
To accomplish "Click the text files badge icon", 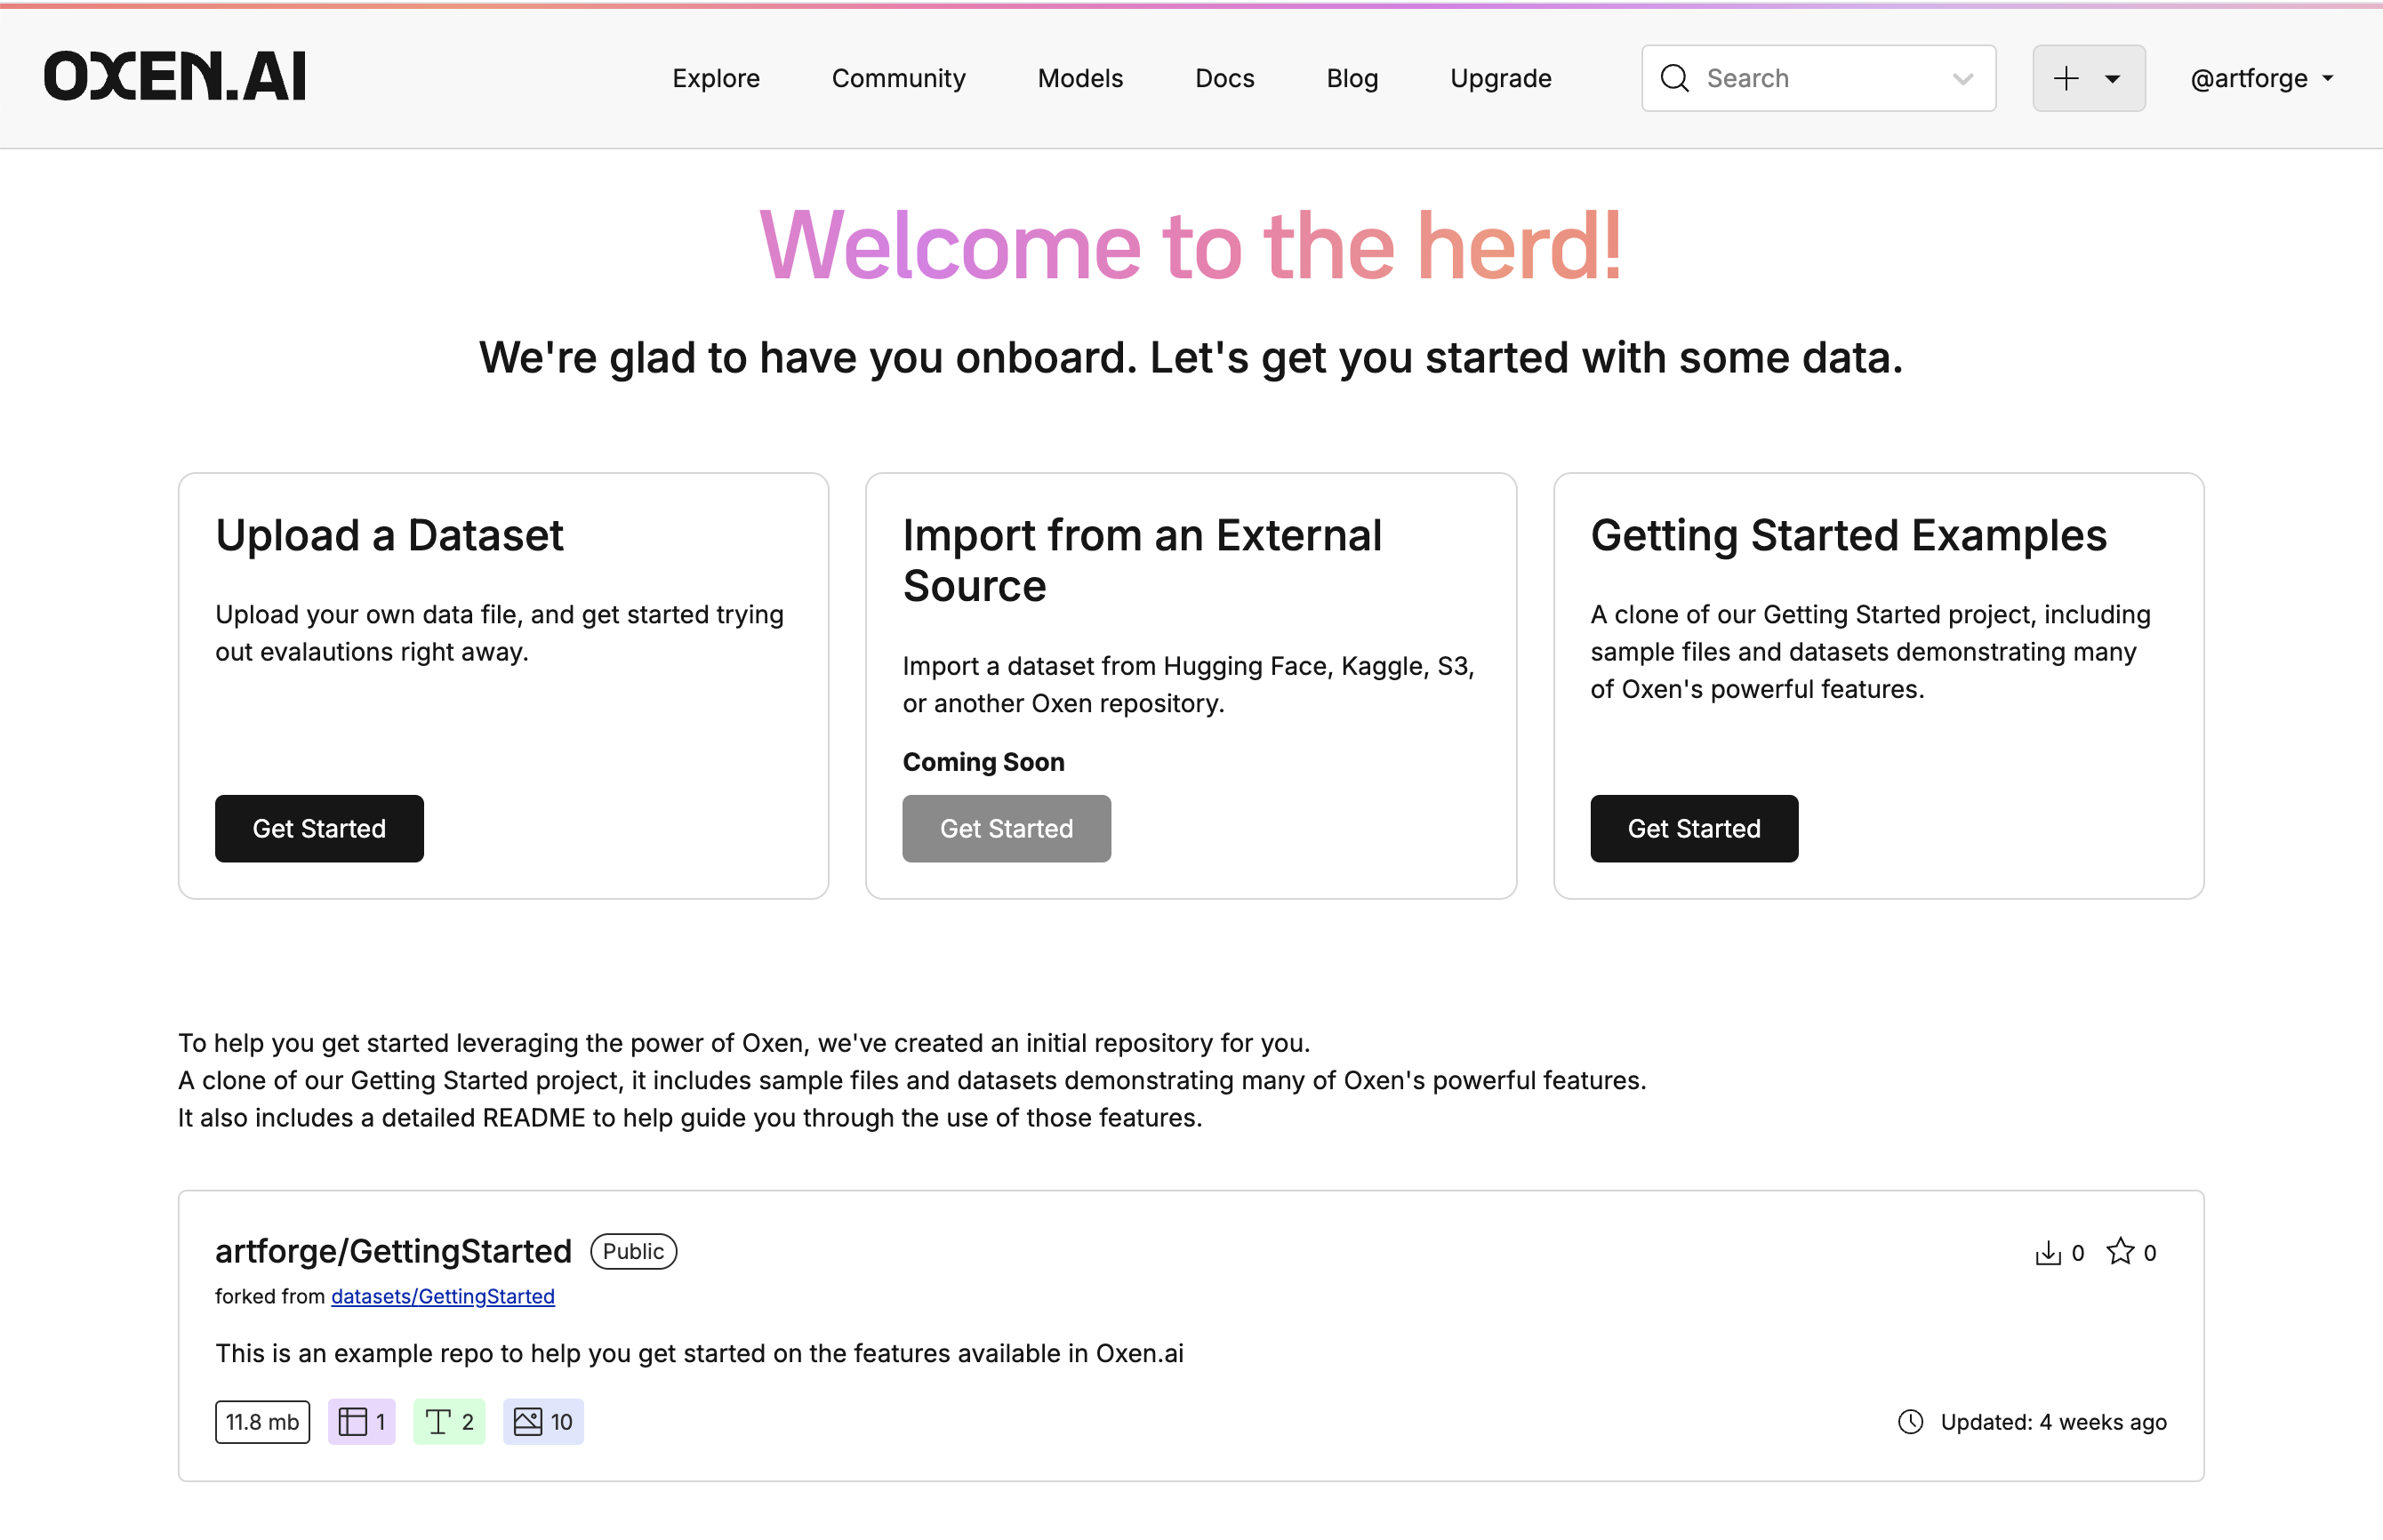I will pos(438,1421).
